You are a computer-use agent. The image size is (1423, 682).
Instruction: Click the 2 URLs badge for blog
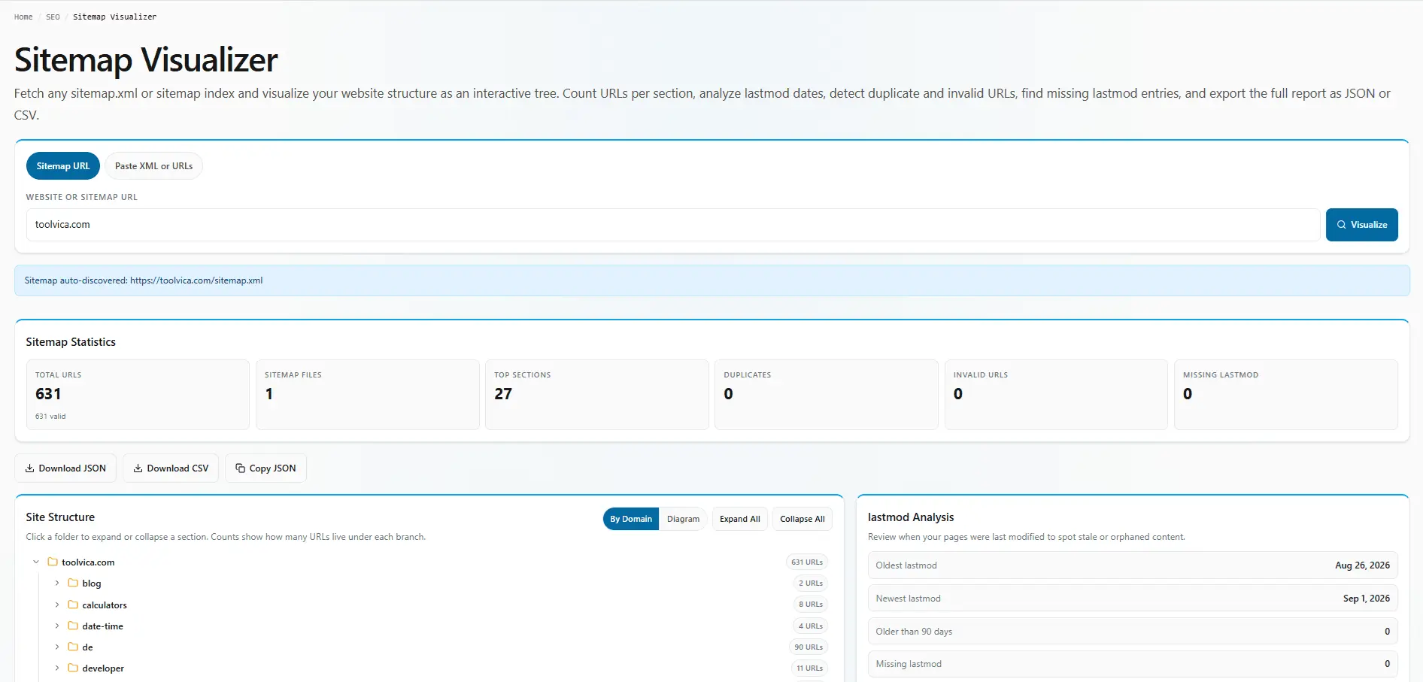tap(811, 583)
